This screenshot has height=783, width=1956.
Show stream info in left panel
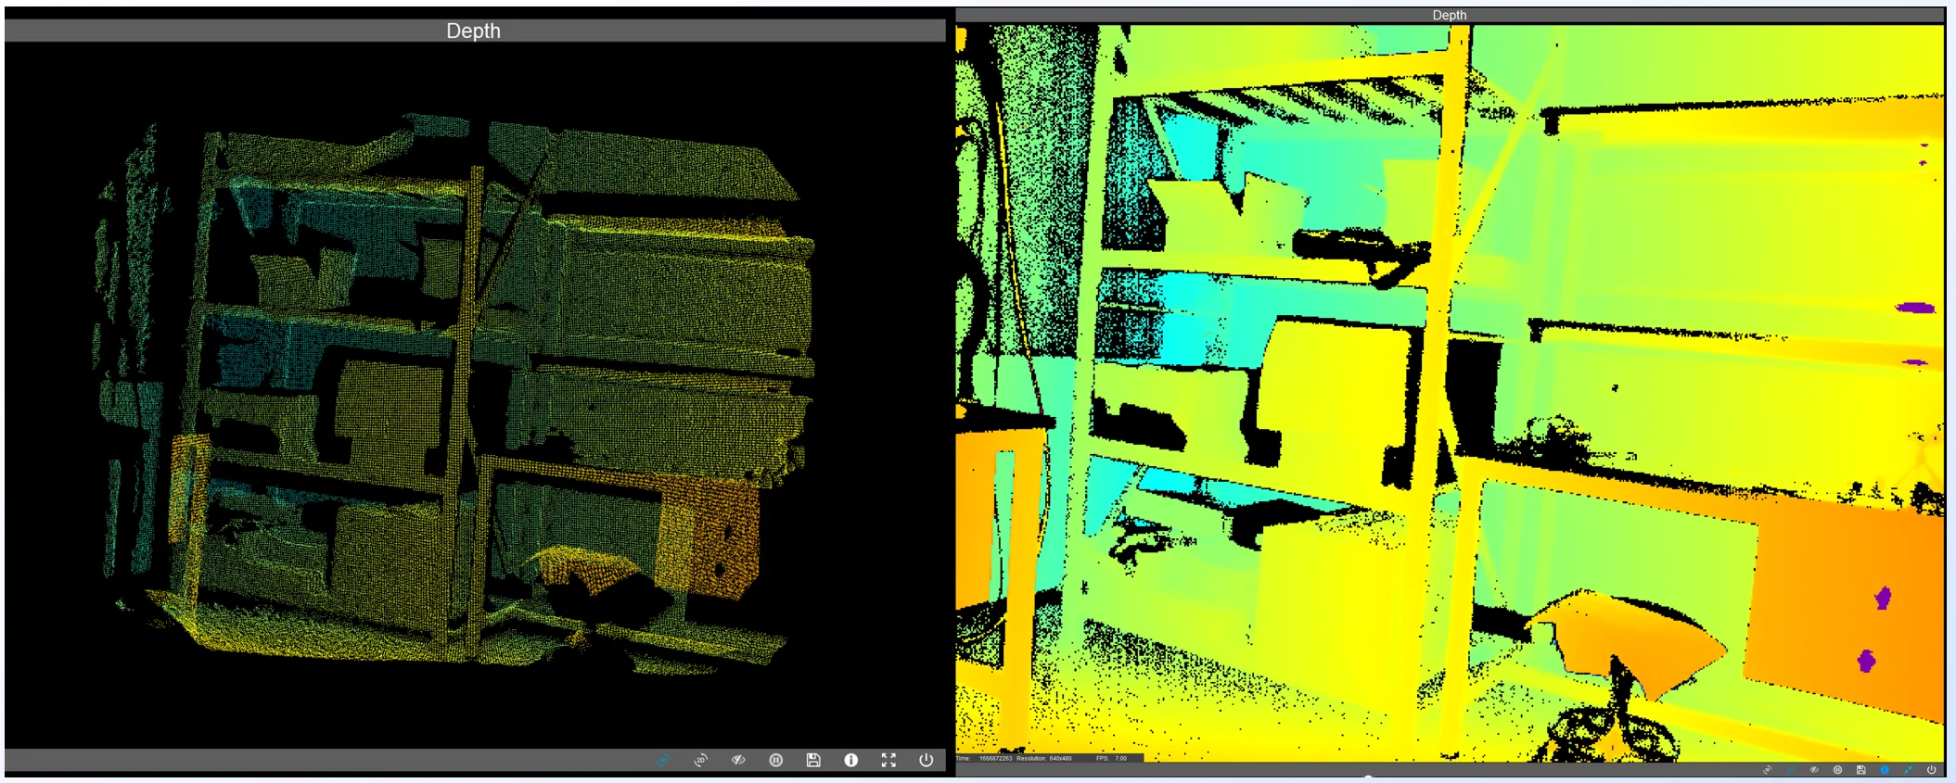click(850, 760)
